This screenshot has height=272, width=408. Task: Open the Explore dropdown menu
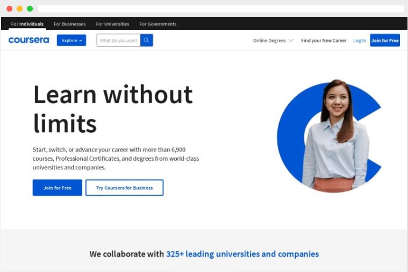point(71,40)
